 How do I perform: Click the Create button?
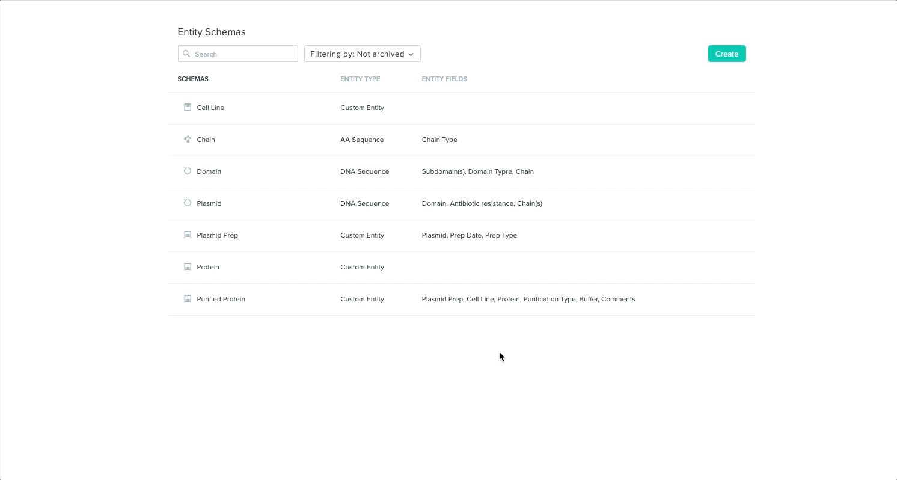[727, 54]
